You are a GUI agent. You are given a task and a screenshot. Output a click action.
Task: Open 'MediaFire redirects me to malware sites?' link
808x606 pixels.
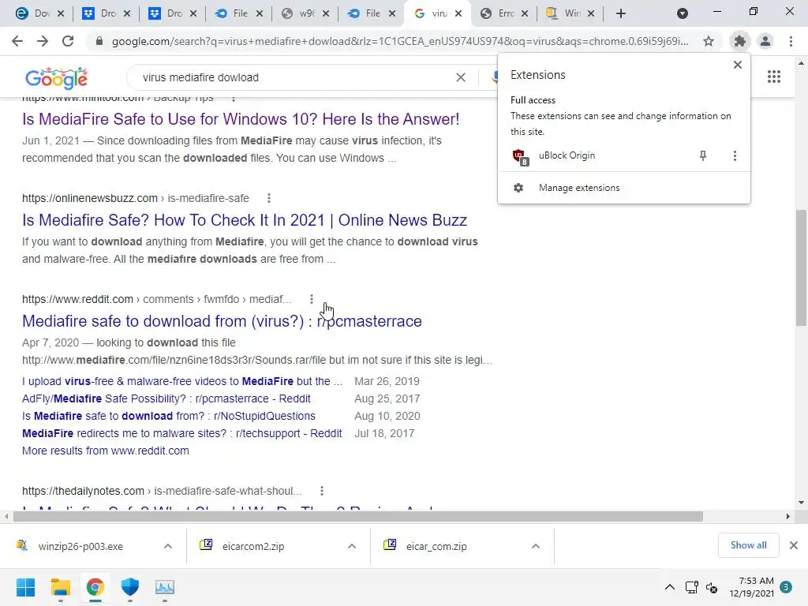(x=182, y=433)
